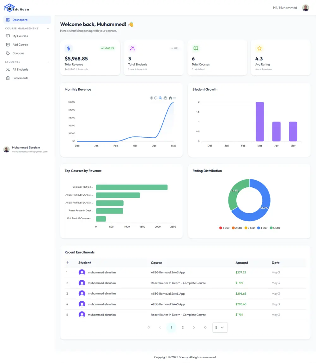Click the Amount column header
316x363 pixels.
coord(242,263)
